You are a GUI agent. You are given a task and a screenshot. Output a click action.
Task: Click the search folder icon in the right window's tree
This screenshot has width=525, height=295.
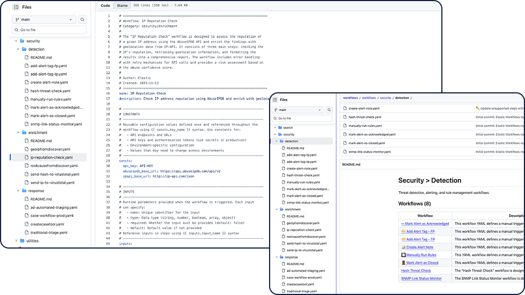click(280, 127)
